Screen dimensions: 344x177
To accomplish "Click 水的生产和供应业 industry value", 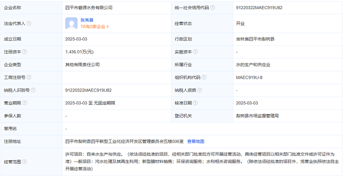I will tap(253, 64).
